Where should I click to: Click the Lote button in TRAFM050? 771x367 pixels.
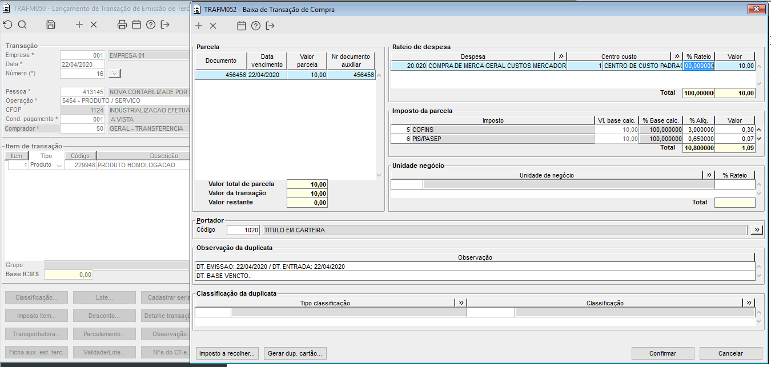point(105,297)
